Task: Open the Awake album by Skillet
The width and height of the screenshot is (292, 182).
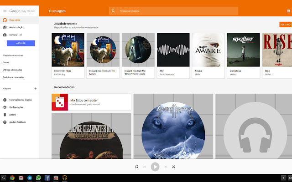Action: tap(209, 56)
